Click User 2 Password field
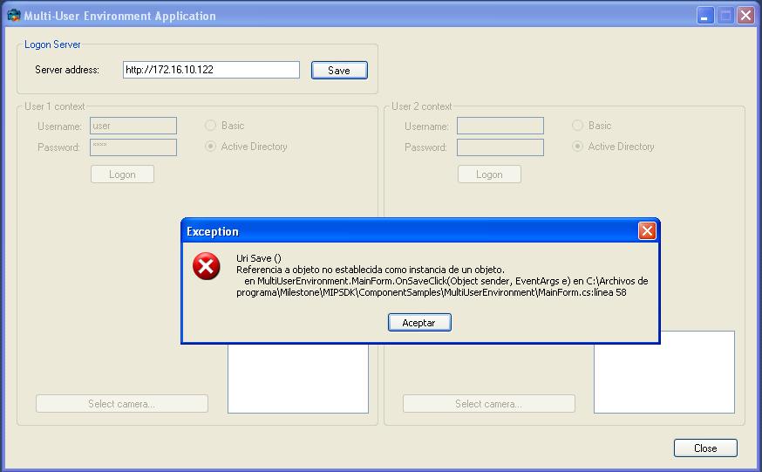The width and height of the screenshot is (762, 472). point(500,147)
